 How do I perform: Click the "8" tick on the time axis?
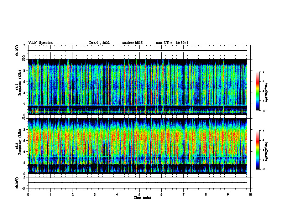coord(206,194)
